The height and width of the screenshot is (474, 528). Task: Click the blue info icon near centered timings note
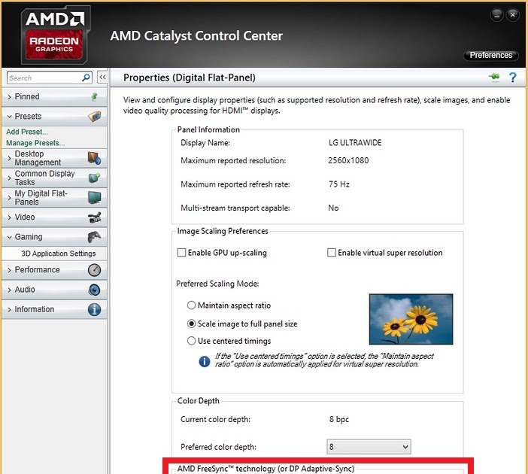coord(205,361)
